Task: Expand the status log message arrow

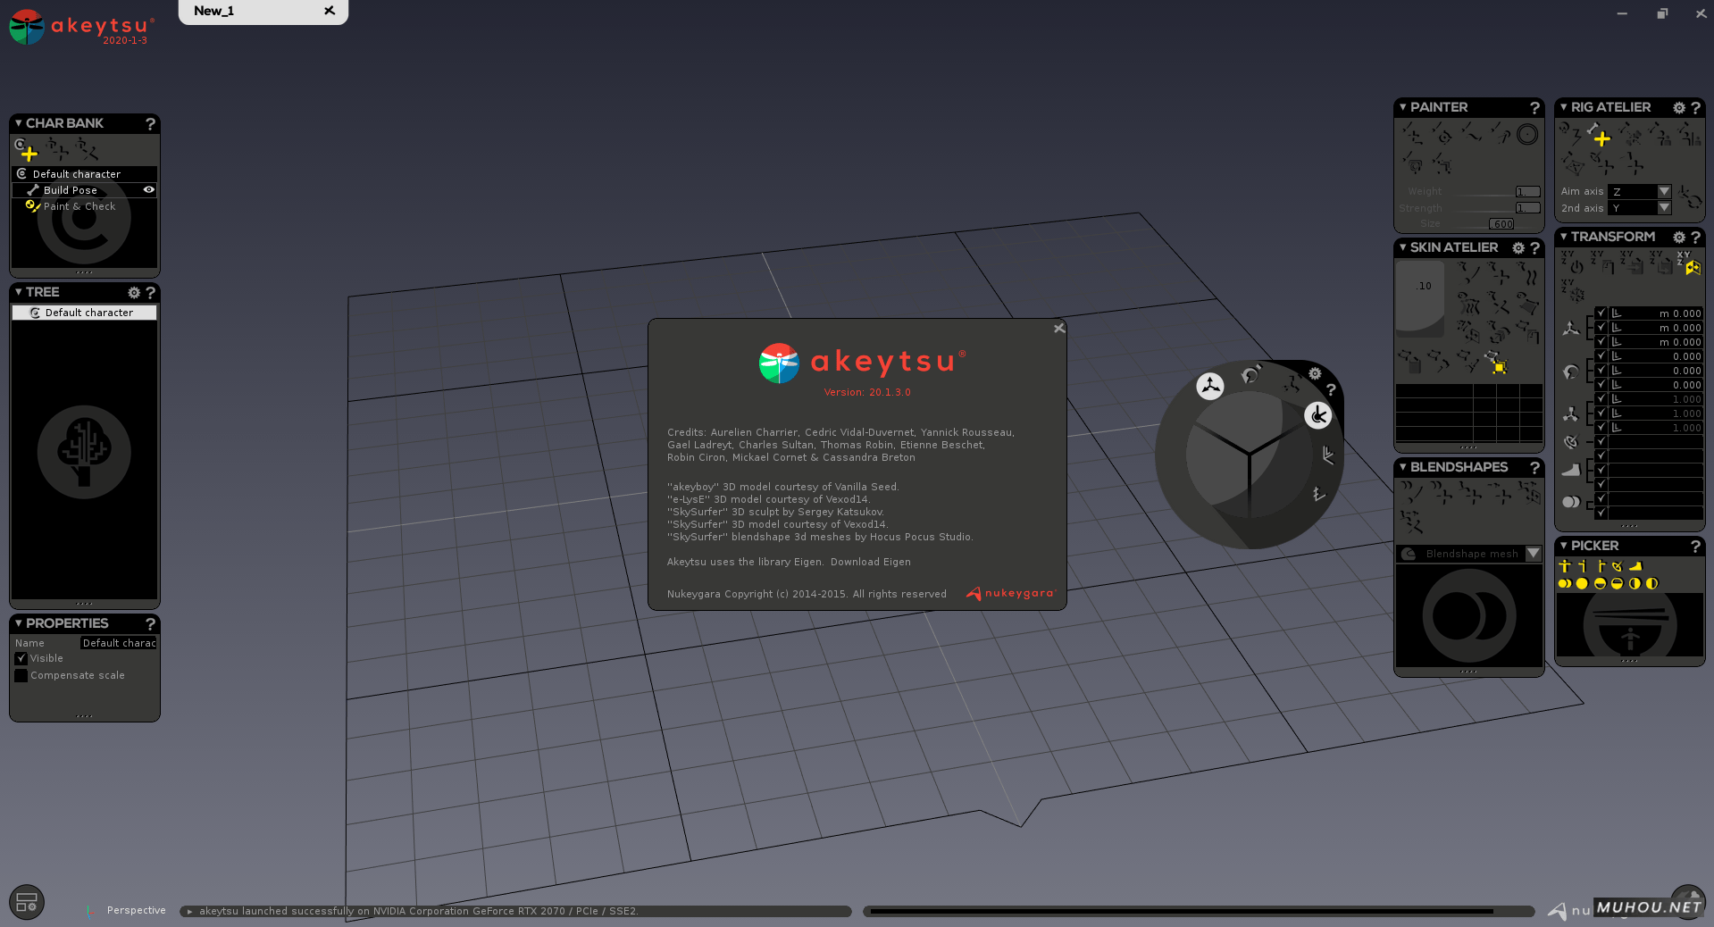Action: point(189,912)
